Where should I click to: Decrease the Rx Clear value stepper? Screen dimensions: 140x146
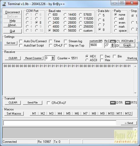(112, 46)
